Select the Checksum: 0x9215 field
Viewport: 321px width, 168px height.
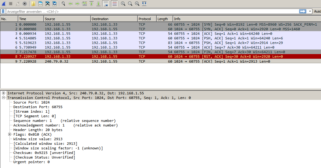click(44, 153)
